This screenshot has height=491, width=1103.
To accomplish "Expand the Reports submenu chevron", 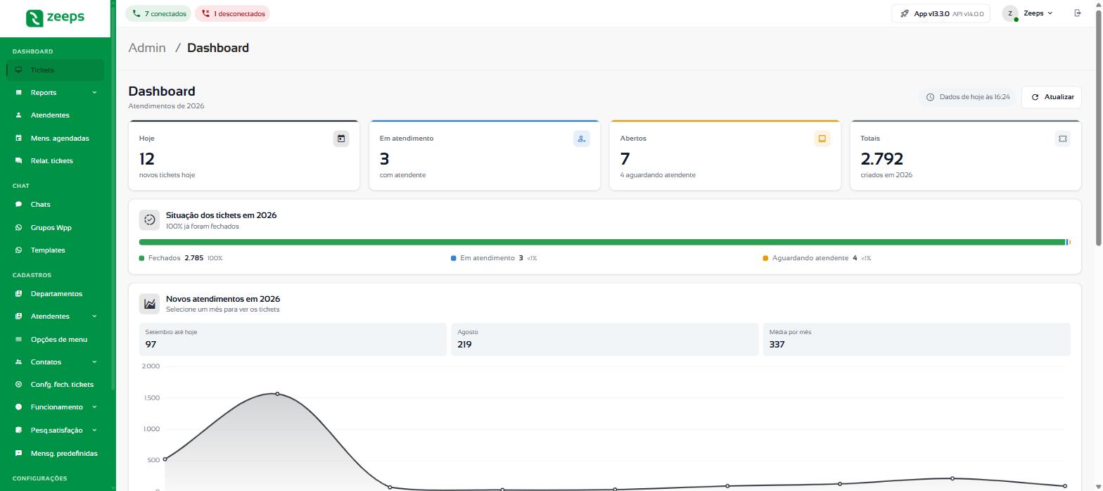I will tap(94, 92).
